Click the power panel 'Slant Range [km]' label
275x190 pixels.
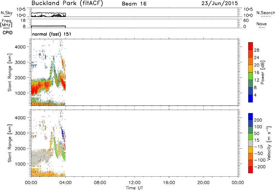tap(10, 72)
